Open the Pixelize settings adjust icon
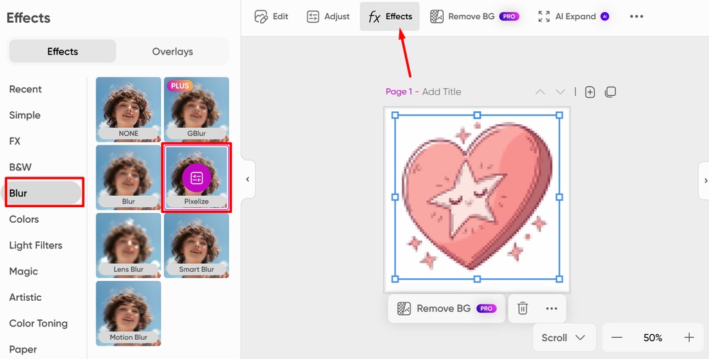Image resolution: width=709 pixels, height=359 pixels. point(196,178)
